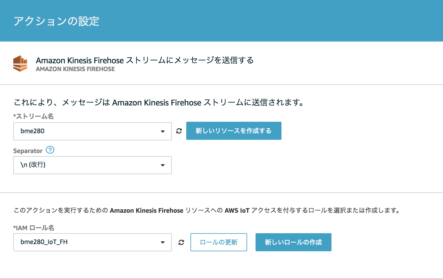Refresh the IAM role list
Screen dimensions: 443x279
[x=181, y=242]
